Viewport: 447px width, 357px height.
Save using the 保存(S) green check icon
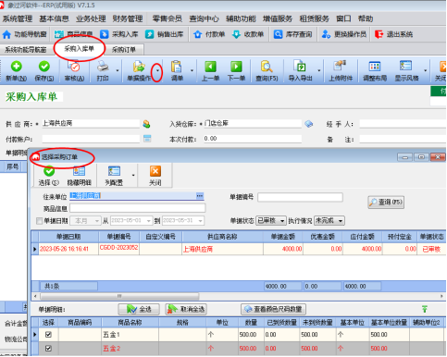pos(44,67)
